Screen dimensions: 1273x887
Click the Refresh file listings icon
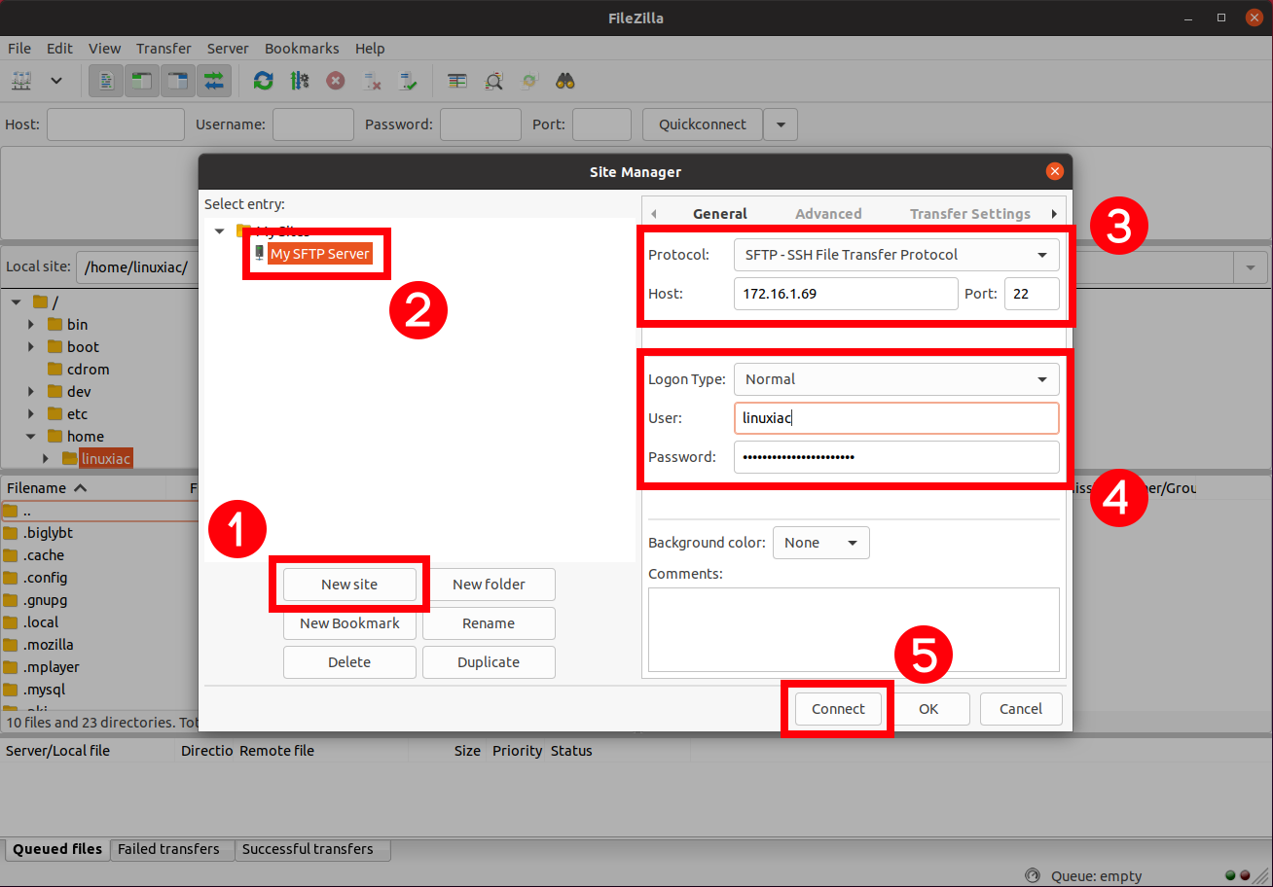(263, 81)
